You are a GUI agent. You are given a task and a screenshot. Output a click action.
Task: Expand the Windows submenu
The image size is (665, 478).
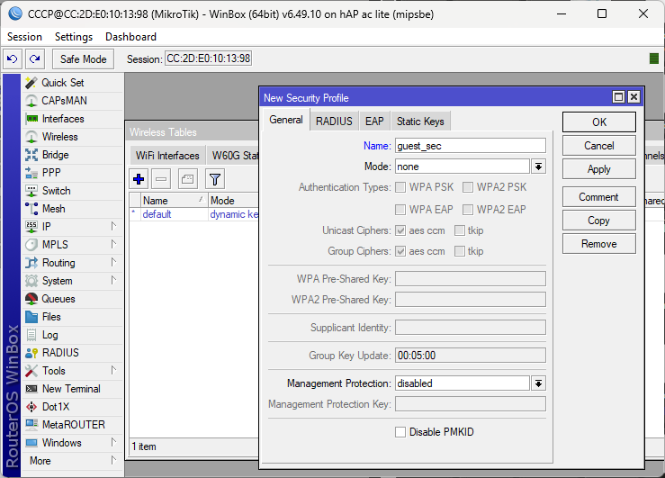(113, 442)
